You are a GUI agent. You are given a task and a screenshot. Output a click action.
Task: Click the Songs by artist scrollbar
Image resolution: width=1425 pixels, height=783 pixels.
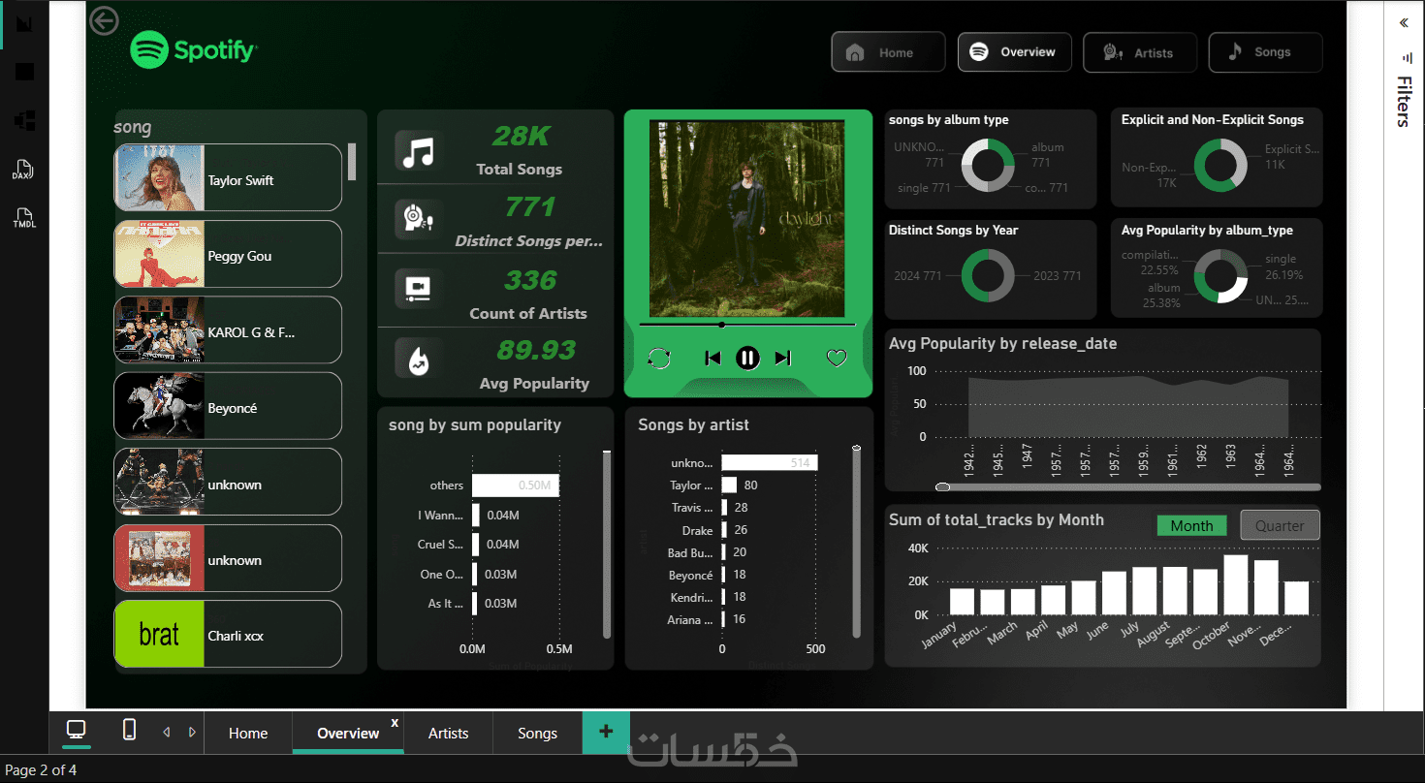856,543
